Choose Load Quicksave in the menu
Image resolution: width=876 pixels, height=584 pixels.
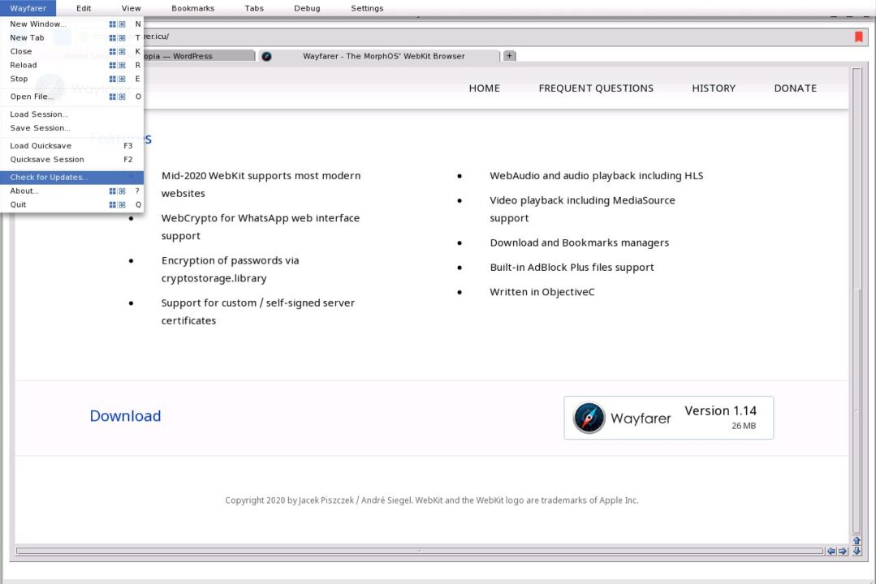pyautogui.click(x=72, y=146)
